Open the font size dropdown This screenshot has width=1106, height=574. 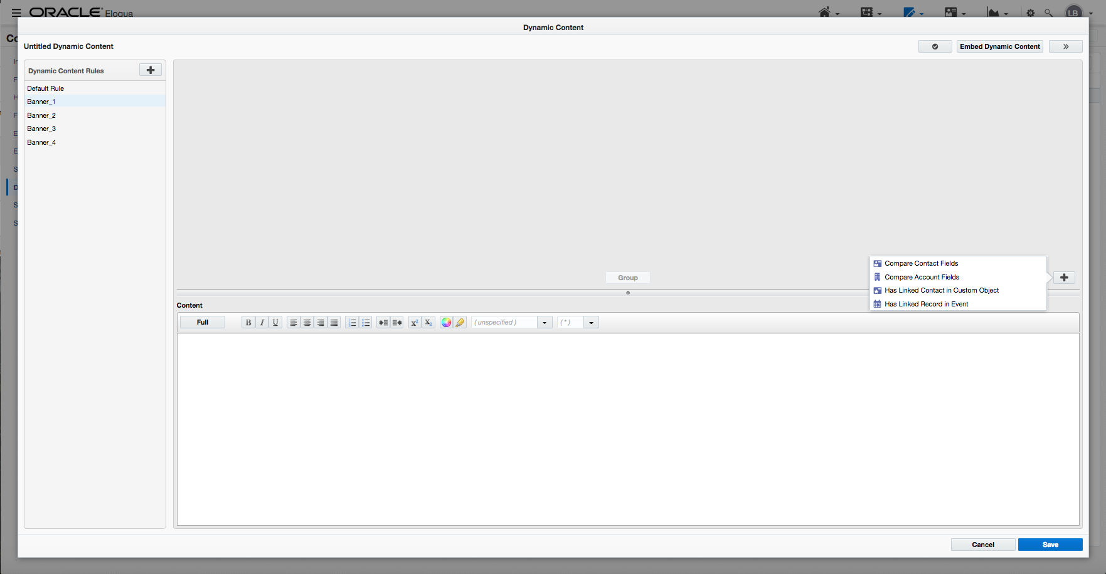tap(590, 322)
